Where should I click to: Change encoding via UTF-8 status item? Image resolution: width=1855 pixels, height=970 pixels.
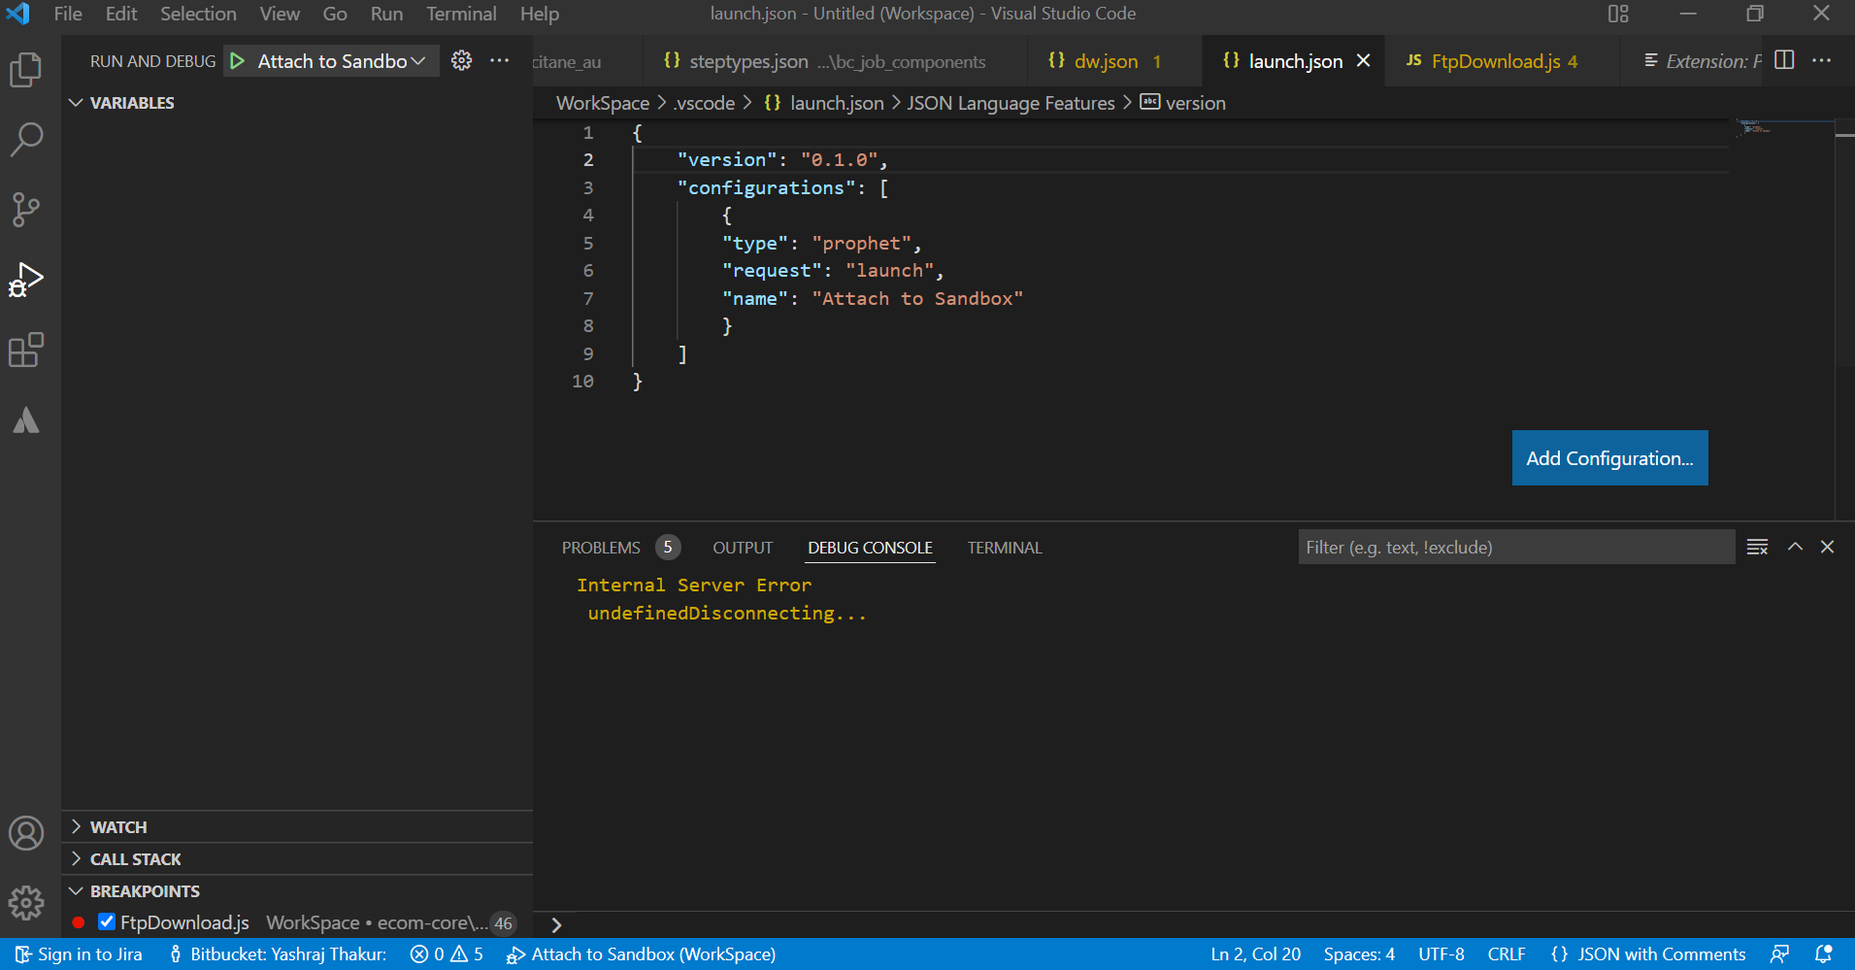pyautogui.click(x=1441, y=954)
